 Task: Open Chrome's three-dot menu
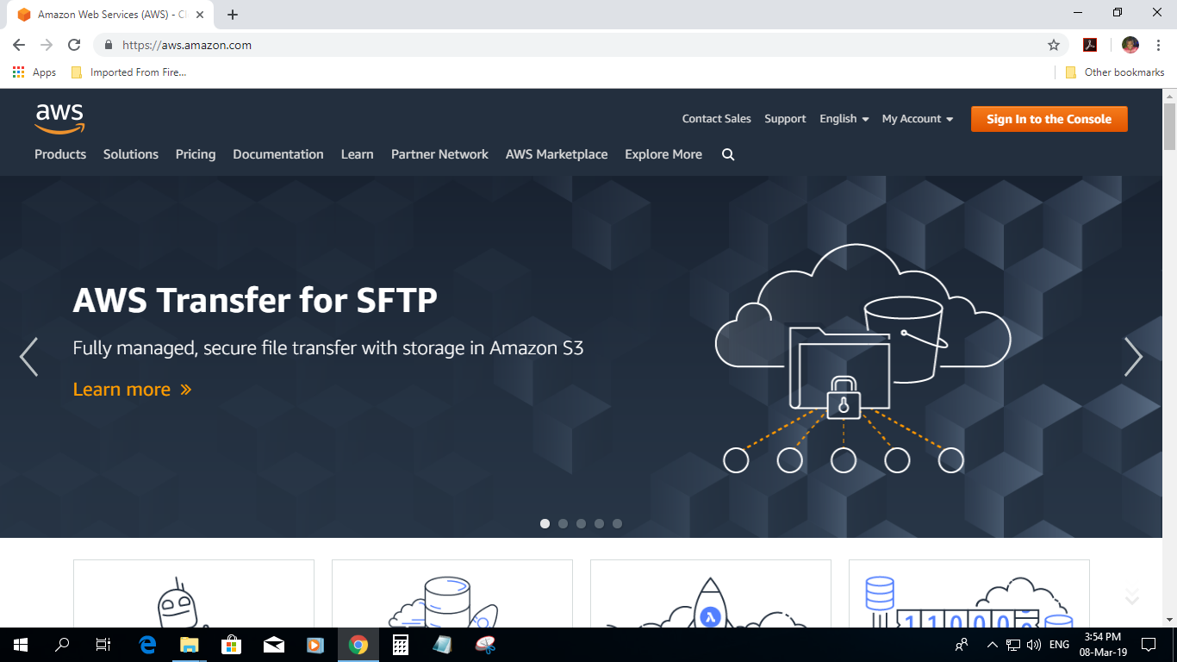tap(1157, 45)
